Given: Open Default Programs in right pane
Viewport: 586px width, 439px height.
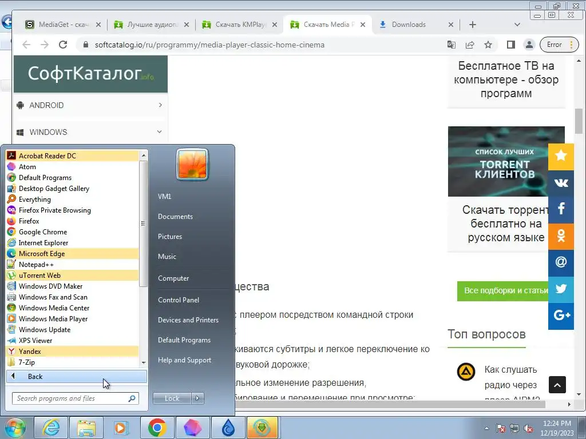Looking at the screenshot, I should tap(184, 340).
